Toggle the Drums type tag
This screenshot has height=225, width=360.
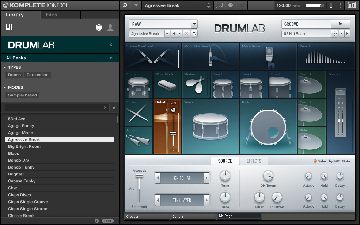click(15, 75)
